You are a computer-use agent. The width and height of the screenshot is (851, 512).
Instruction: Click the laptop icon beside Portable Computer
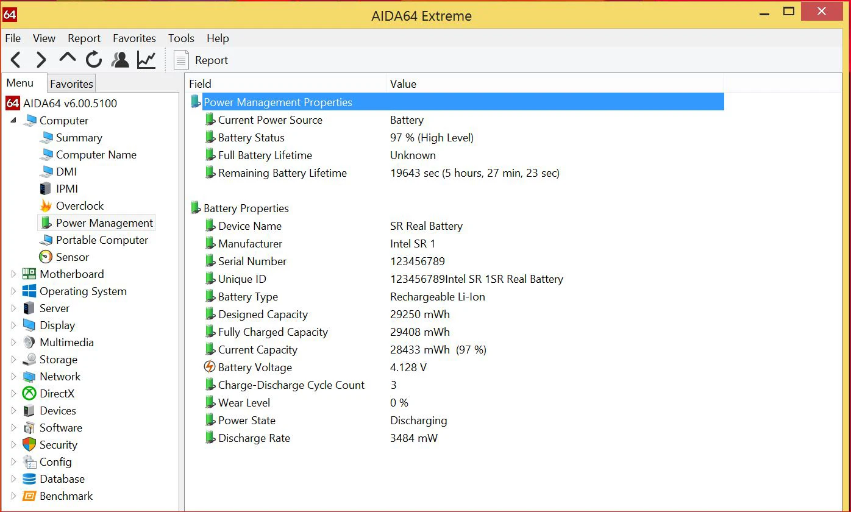(46, 240)
